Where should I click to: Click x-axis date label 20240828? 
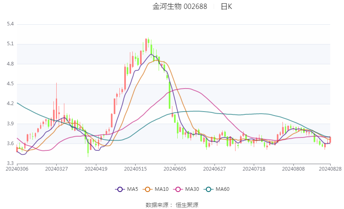tap(330, 169)
